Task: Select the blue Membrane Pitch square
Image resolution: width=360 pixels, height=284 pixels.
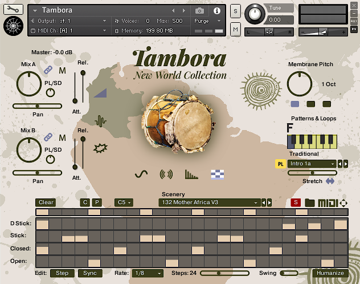Action: [295, 104]
